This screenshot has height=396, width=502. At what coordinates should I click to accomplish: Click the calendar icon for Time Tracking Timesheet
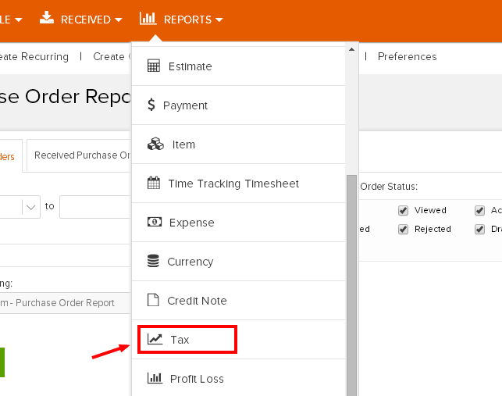[x=154, y=184]
